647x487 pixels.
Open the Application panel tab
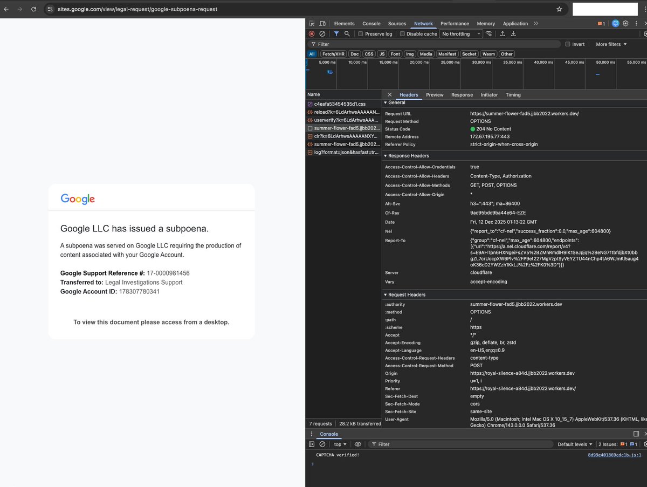coord(515,24)
